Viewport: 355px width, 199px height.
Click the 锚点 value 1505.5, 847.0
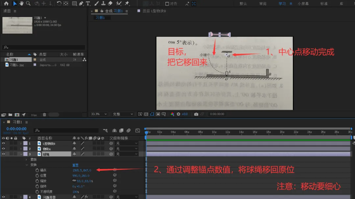(x=82, y=170)
